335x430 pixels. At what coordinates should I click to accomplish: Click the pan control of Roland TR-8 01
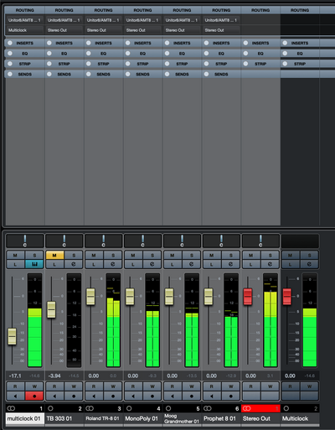[103, 241]
